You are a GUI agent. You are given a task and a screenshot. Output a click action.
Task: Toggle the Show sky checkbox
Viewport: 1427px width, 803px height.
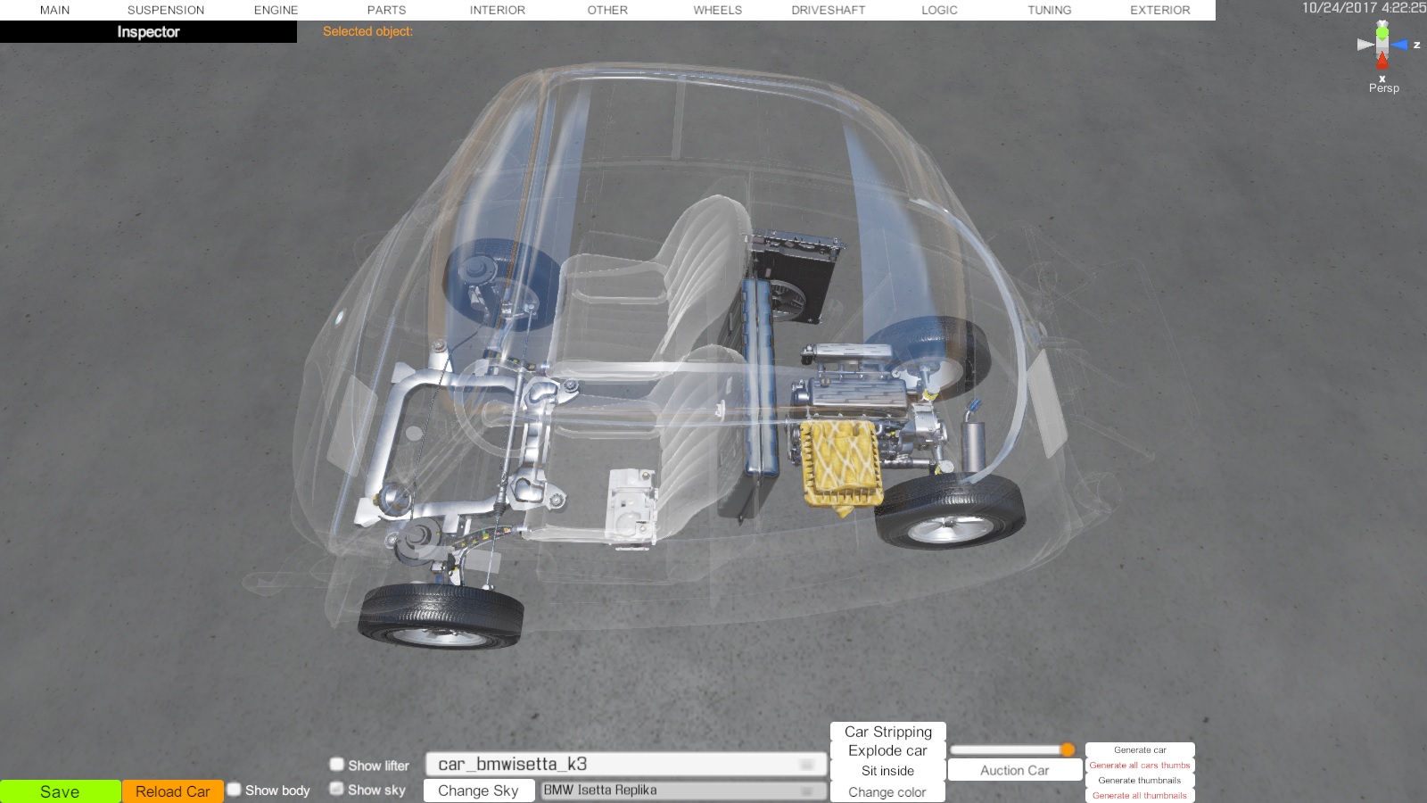pos(337,789)
